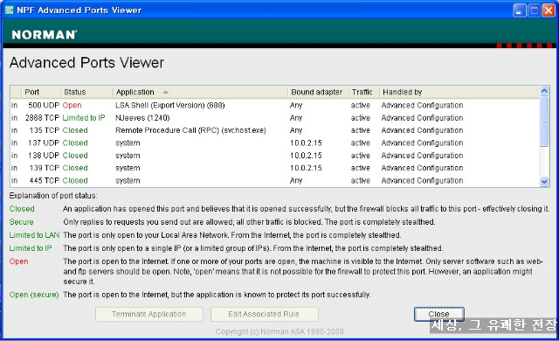Click 10.0.2.15 adapter in 137 UDP row
This screenshot has height=341, width=559.
[x=306, y=143]
